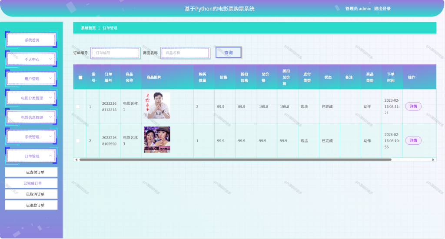This screenshot has width=445, height=239.
Task: Click 退出登录 to log out
Action: click(382, 9)
